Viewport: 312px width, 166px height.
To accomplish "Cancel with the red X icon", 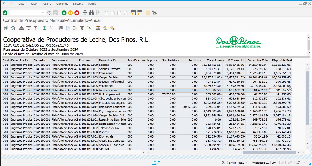I will [x=77, y=13].
